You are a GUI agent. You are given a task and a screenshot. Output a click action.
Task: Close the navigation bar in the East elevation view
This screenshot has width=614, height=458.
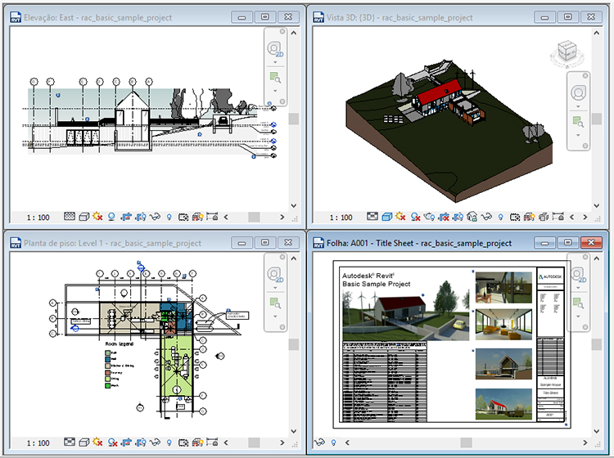282,31
